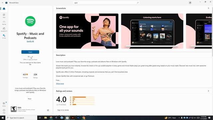Open the Microsoft Store taskbar icon

[x=67, y=118]
